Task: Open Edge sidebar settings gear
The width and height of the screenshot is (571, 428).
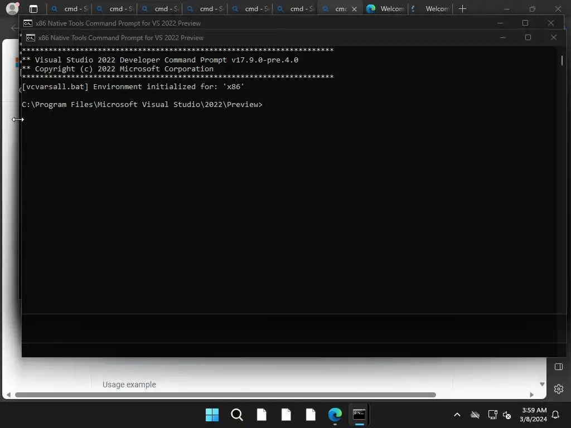Action: click(559, 389)
